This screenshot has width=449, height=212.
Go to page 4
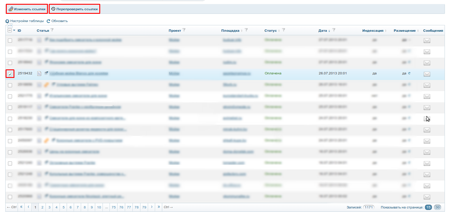pyautogui.click(x=56, y=207)
